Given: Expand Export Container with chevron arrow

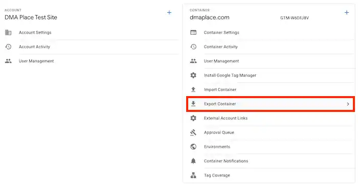Looking at the screenshot, I should 348,104.
